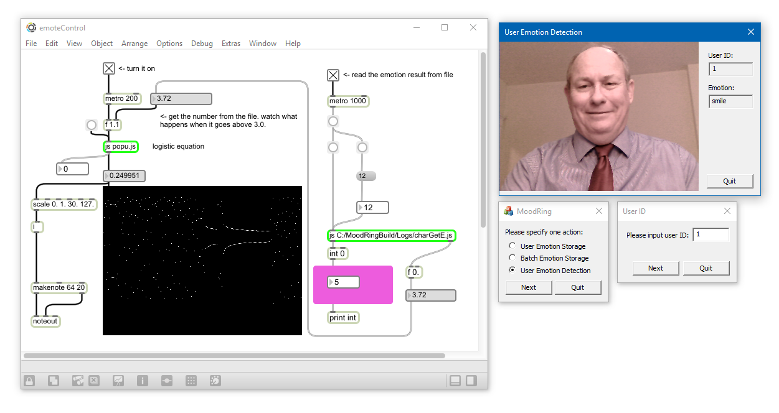Open the Arrange menu
This screenshot has width=779, height=413.
point(135,44)
